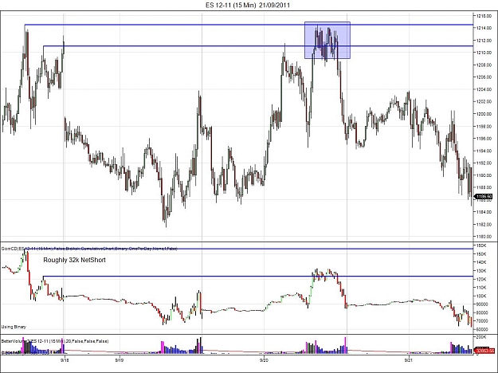The image size is (498, 373).
Task: Click the 1180.00 price axis label
Action: [x=484, y=237]
